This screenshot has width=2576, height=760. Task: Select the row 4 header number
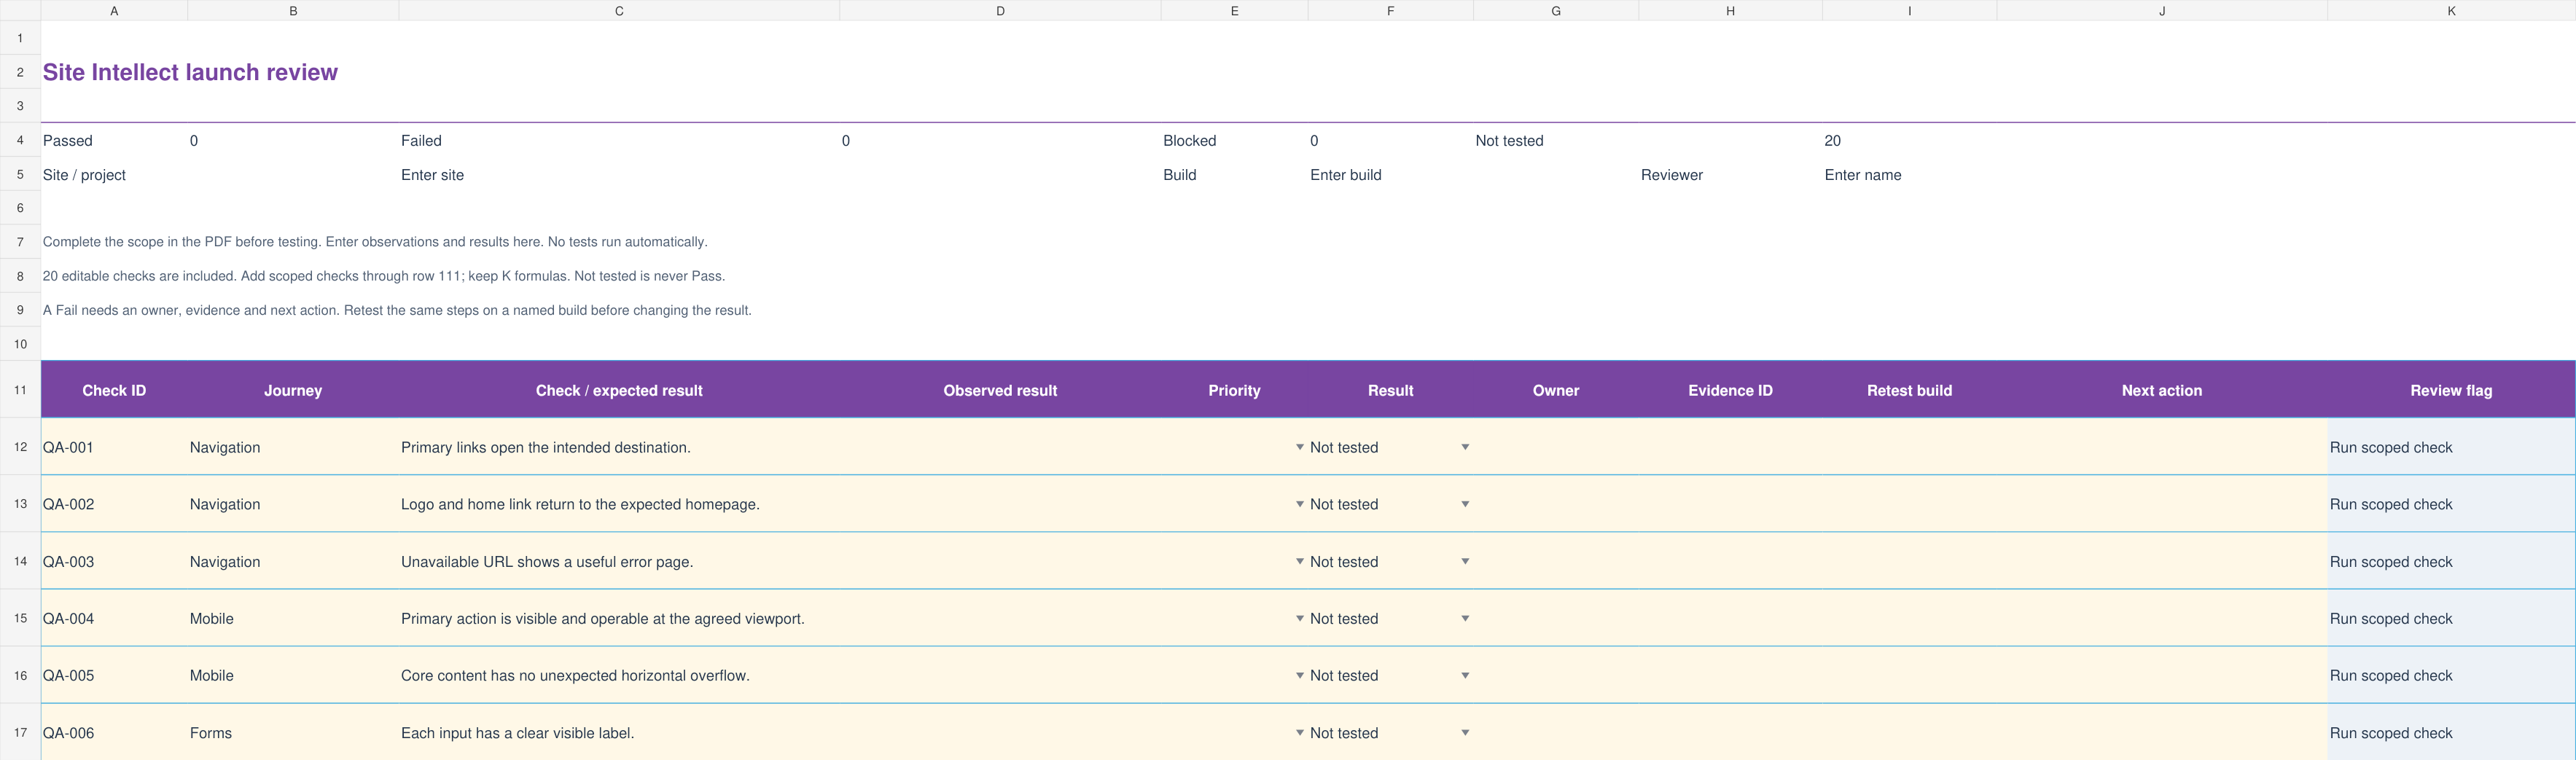pos(20,140)
